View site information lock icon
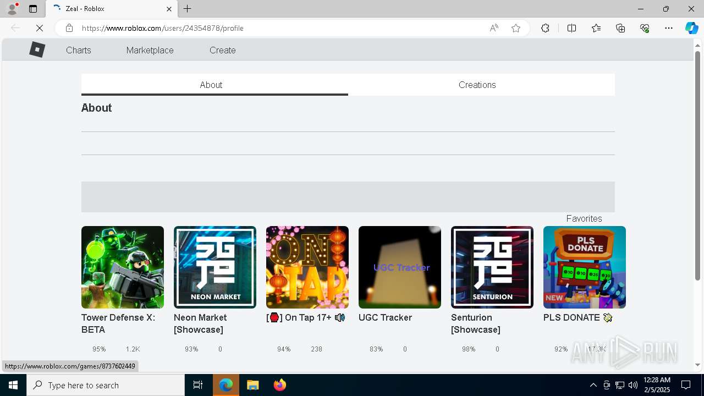704x396 pixels. (x=69, y=28)
